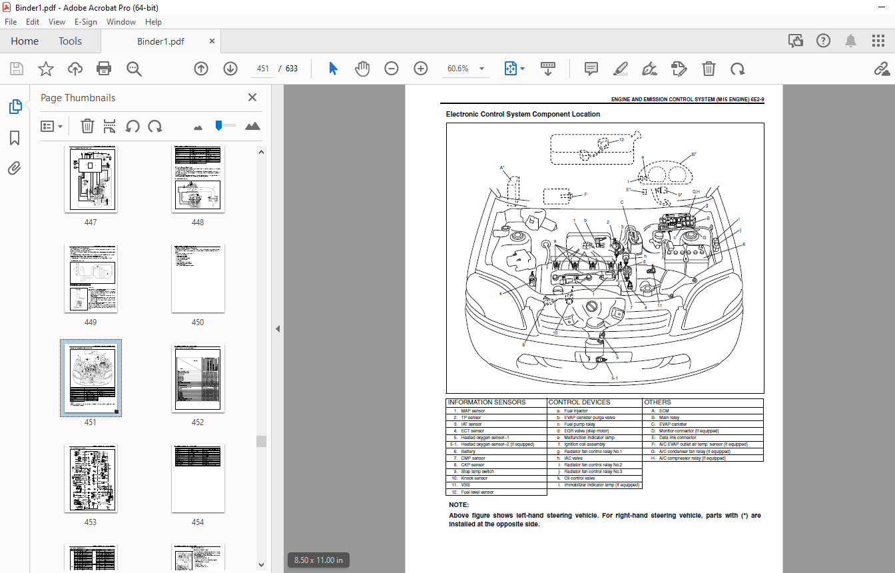Screen dimensions: 895x573
Task: Open thumbnails panel options dropdown
Action: click(52, 126)
